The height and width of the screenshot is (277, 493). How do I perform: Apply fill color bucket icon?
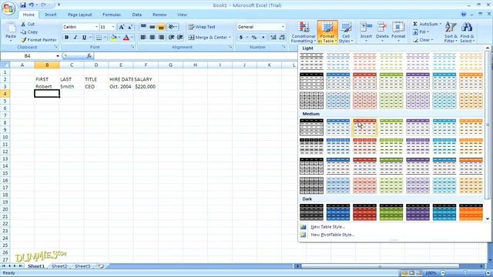click(x=113, y=38)
